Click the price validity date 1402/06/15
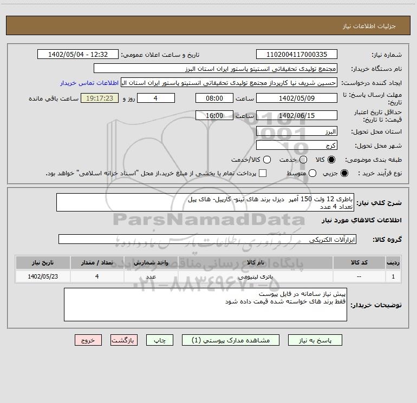This screenshot has height=403, width=417. click(x=297, y=115)
